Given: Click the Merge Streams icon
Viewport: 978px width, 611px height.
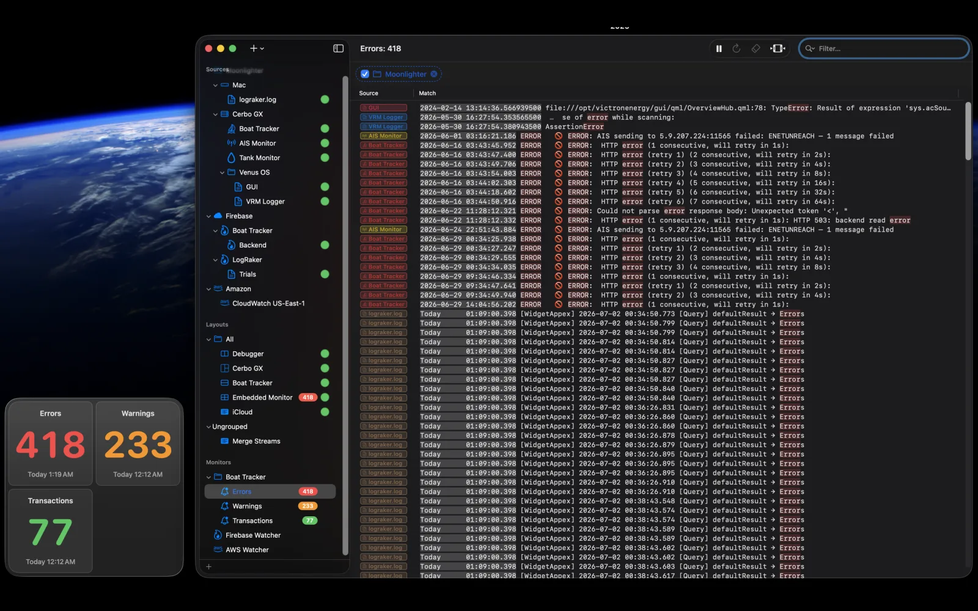Looking at the screenshot, I should [224, 441].
